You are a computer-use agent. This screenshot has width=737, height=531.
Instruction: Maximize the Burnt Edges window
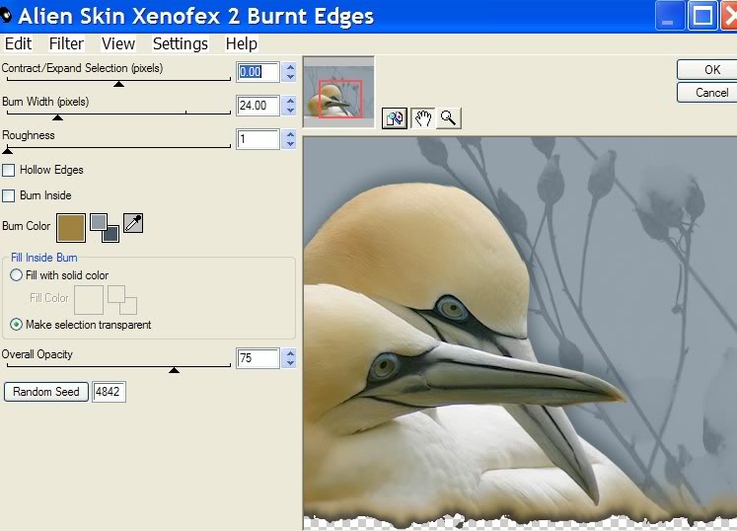[702, 16]
